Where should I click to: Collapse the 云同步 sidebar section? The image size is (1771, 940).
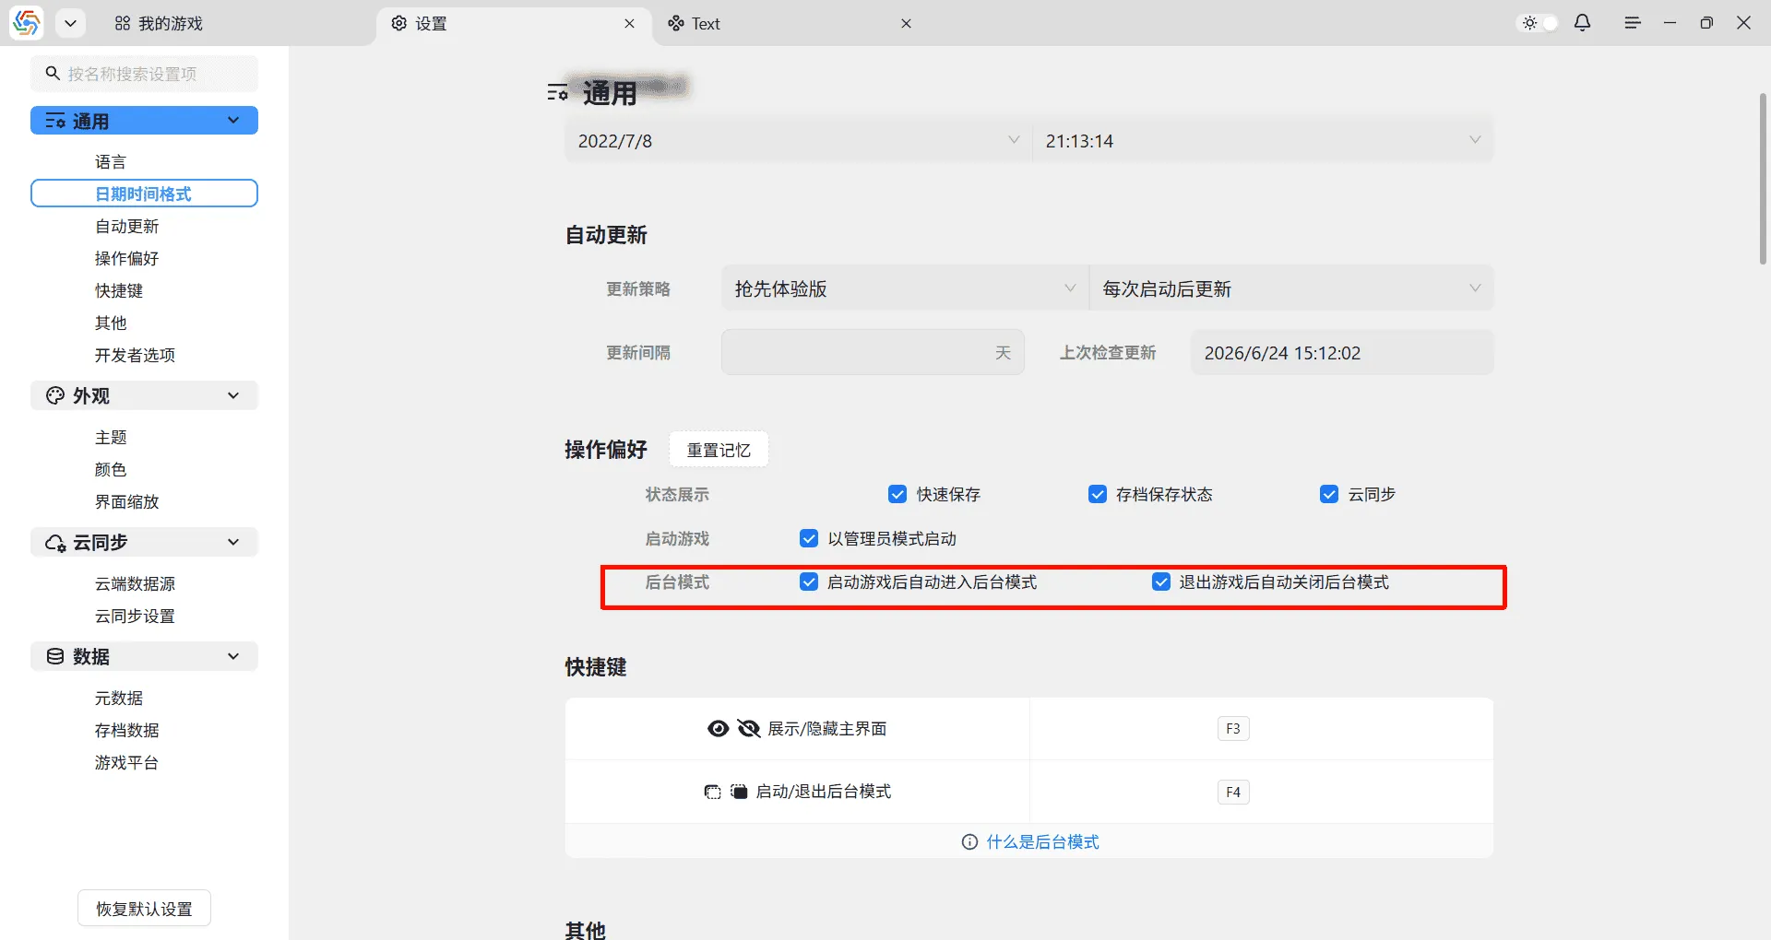(x=233, y=542)
